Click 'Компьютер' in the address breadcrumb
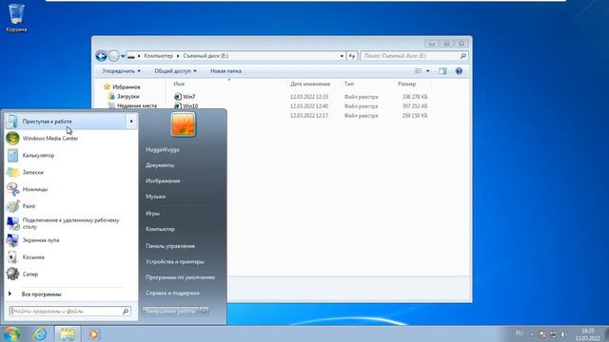Screen dimensions: 609x342 coord(158,56)
